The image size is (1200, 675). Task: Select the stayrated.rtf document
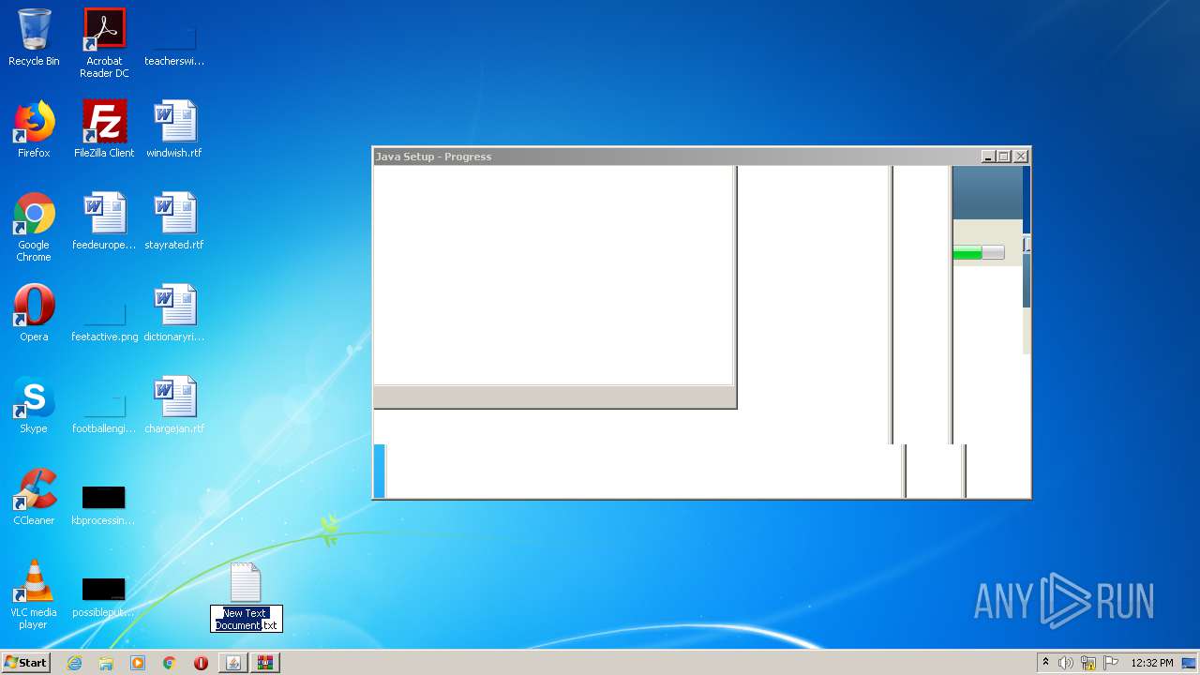[174, 221]
